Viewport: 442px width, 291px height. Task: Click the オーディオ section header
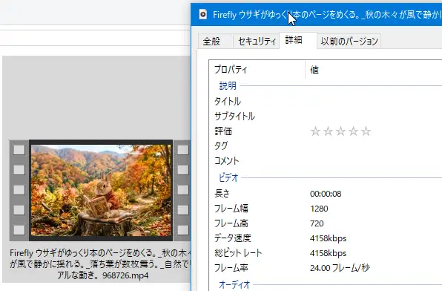click(234, 284)
